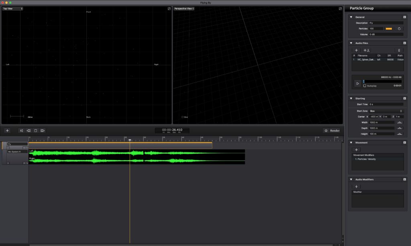This screenshot has height=246, width=411.
Task: Jump to start with the skip-back transport button
Action: (22, 130)
